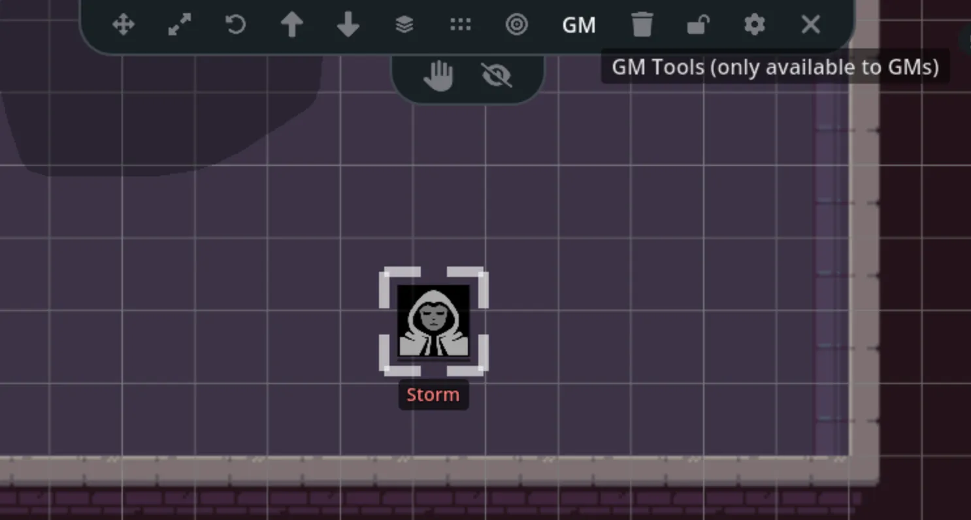The image size is (971, 520).
Task: Select the target reticle icon
Action: click(x=517, y=25)
